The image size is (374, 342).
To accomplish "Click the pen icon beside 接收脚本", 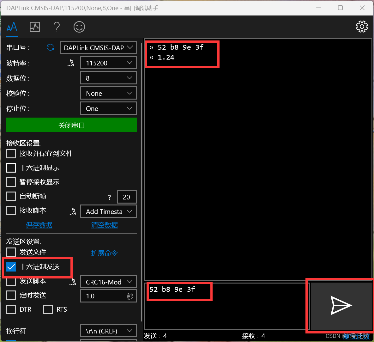I will [73, 211].
